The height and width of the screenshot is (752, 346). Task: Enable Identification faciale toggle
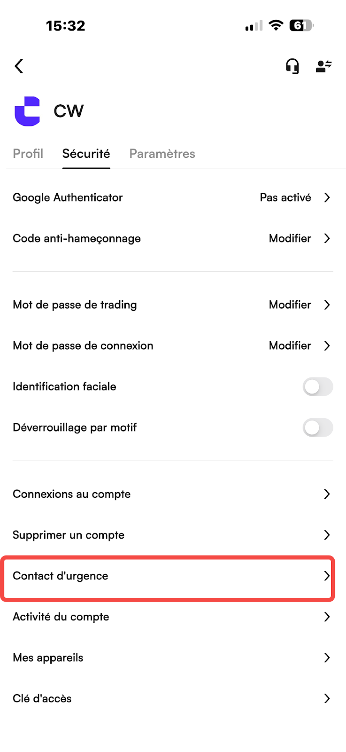tap(318, 387)
